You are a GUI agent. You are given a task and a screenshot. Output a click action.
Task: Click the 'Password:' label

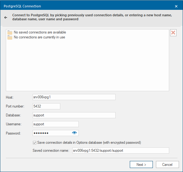point(14,133)
